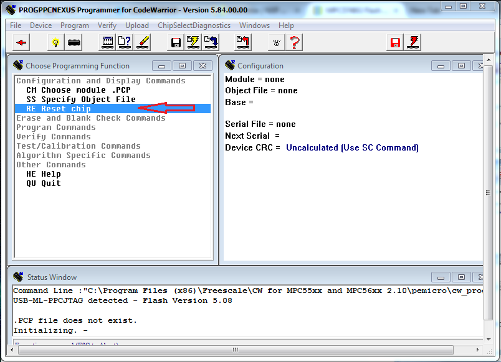Click Program Commands heading

pos(56,128)
